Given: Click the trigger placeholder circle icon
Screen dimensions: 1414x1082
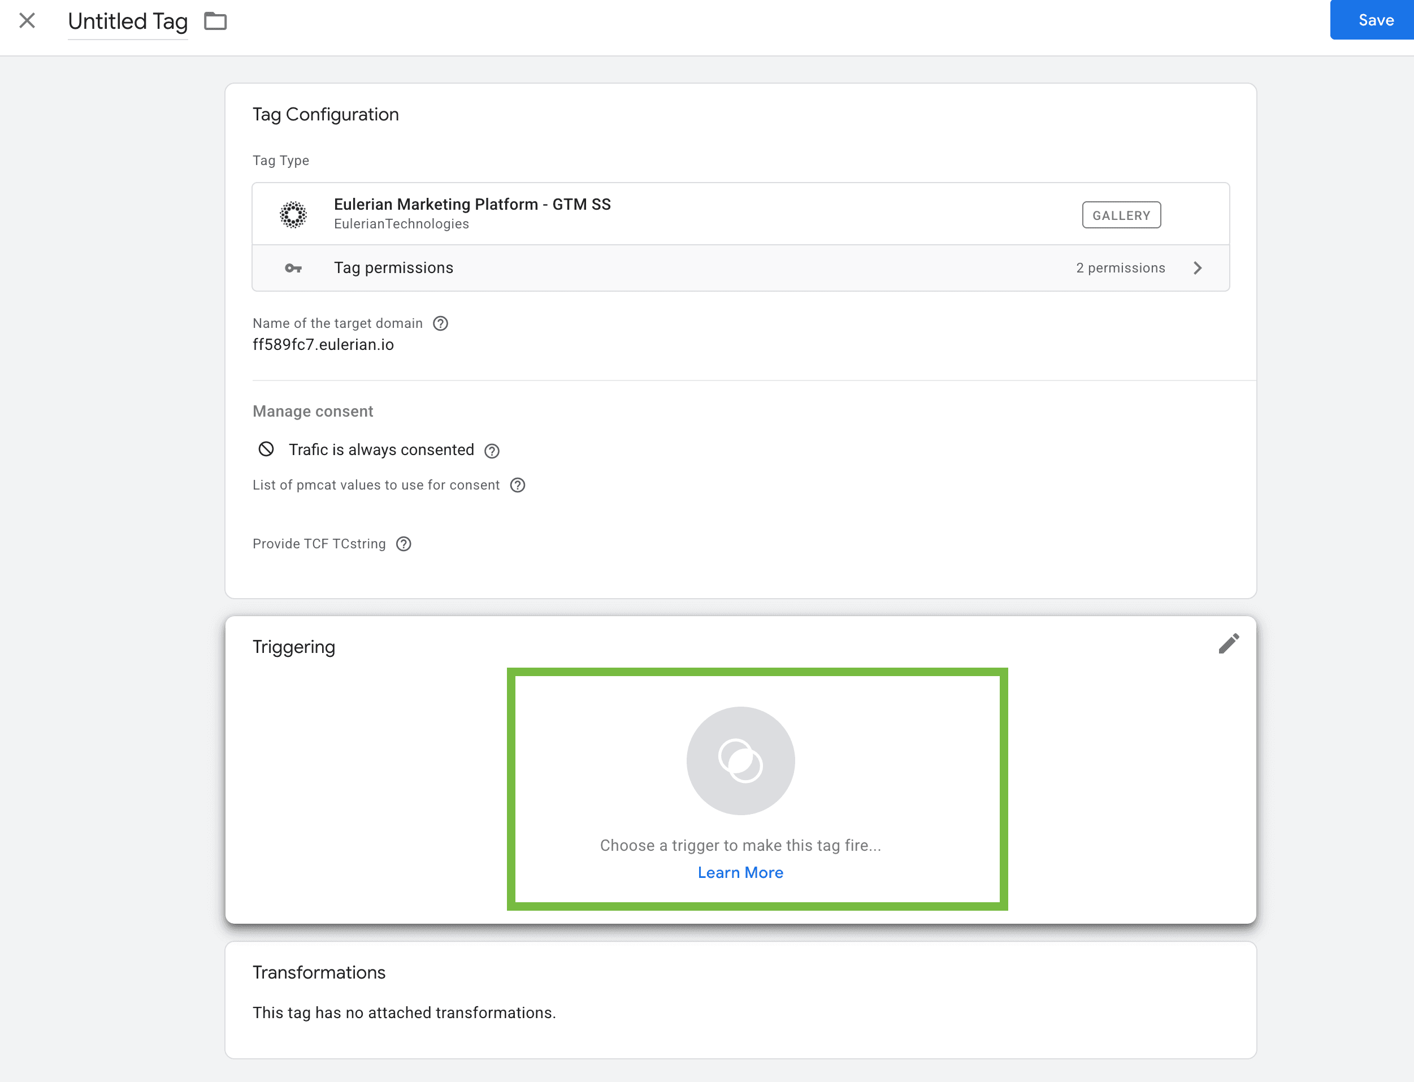Looking at the screenshot, I should point(740,760).
